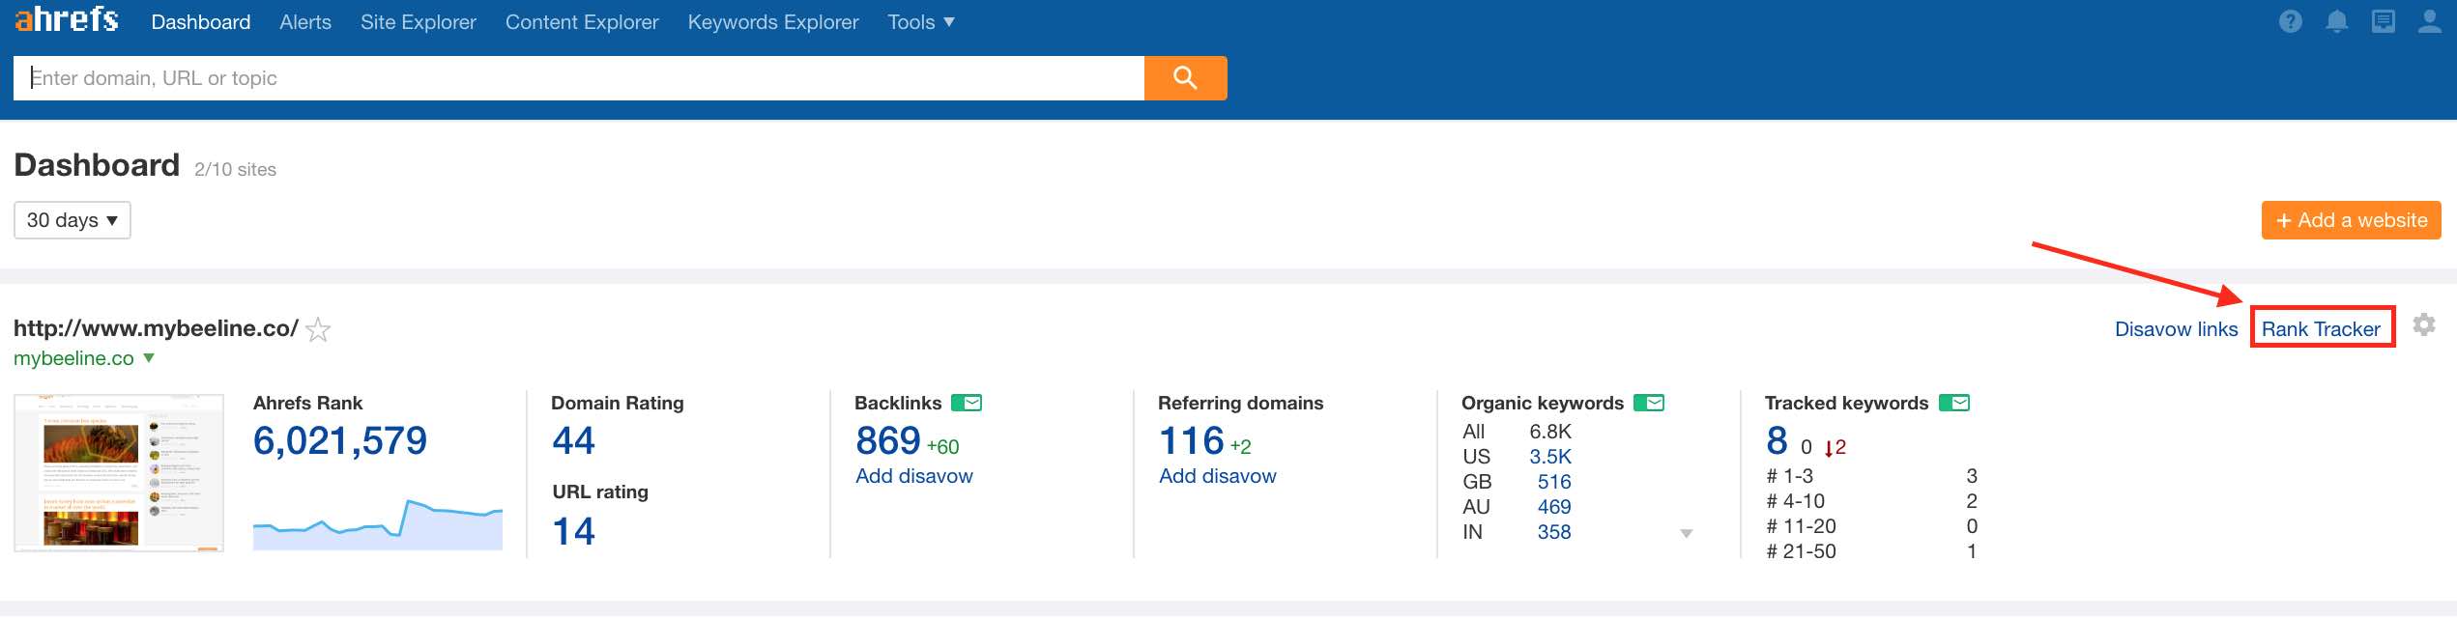2457x618 pixels.
Task: Expand the mybeeline.co domain dropdown
Action: (149, 358)
